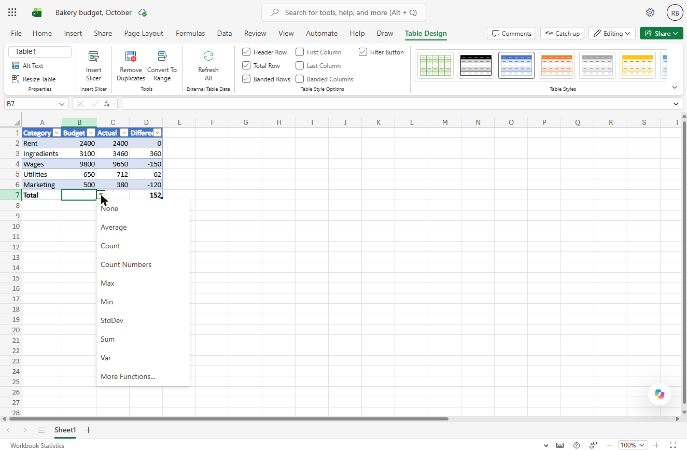This screenshot has height=450, width=687.
Task: Click the table name field Table1
Action: click(40, 52)
